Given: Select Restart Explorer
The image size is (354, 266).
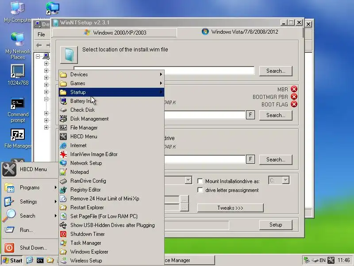Looking at the screenshot, I should (112, 207).
